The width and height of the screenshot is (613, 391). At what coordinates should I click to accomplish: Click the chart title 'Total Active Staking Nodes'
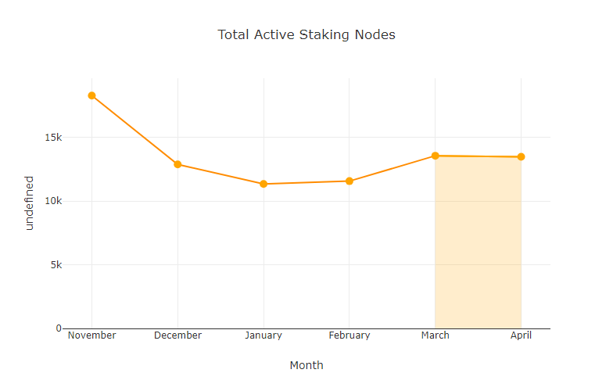point(306,34)
